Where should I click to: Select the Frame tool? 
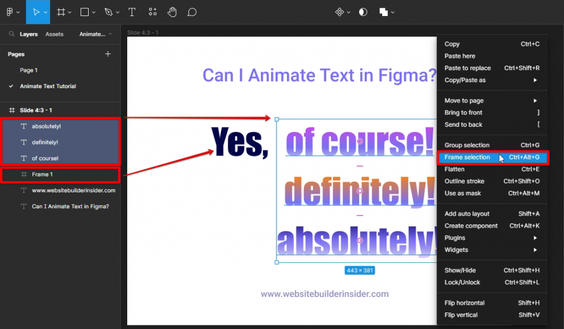(61, 12)
